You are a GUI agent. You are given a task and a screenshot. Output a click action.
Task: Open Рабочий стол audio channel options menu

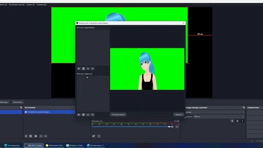[x=177, y=127]
